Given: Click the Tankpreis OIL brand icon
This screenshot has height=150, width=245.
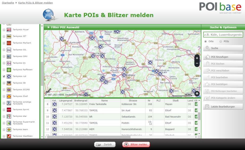Looking at the screenshot, I should pyautogui.click(x=9, y=50).
